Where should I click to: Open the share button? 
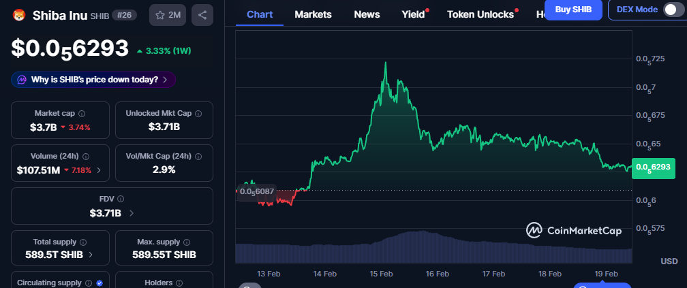(x=202, y=14)
